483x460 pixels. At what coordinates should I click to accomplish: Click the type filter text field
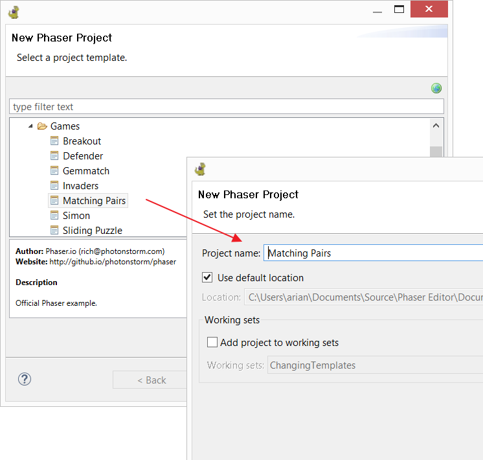[x=227, y=107]
